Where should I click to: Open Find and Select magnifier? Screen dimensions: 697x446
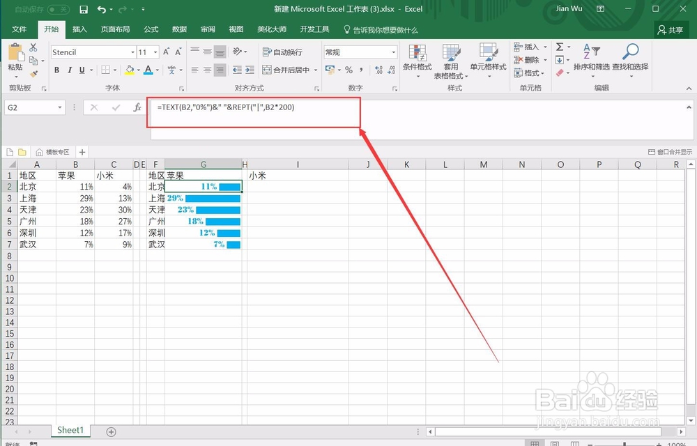(x=630, y=52)
